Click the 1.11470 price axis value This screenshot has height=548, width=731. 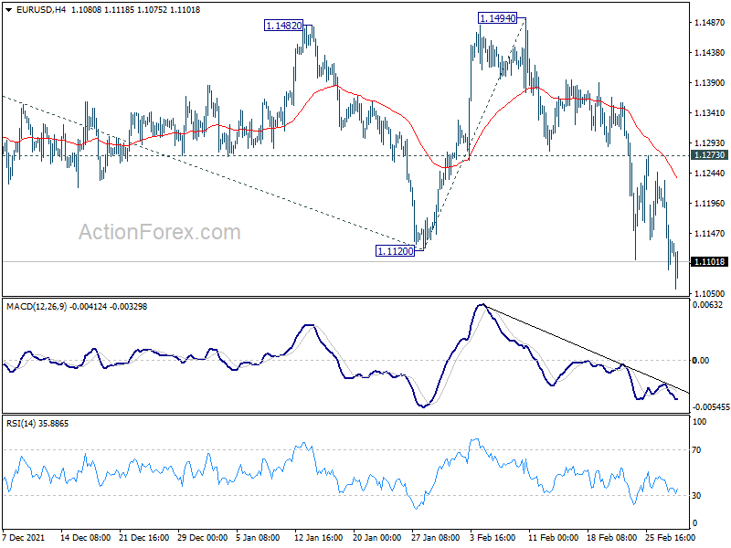(709, 234)
